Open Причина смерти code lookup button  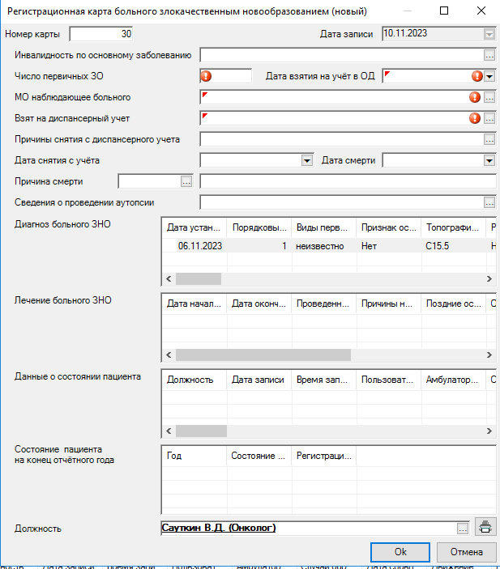click(186, 181)
